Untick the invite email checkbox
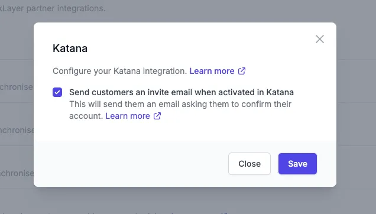376x214 pixels. click(x=57, y=92)
